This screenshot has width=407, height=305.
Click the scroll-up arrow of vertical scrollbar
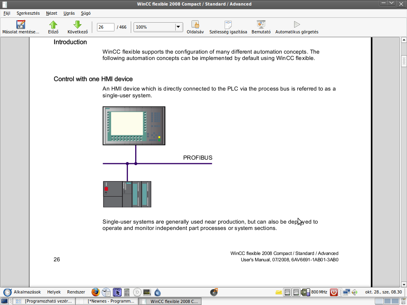404,40
